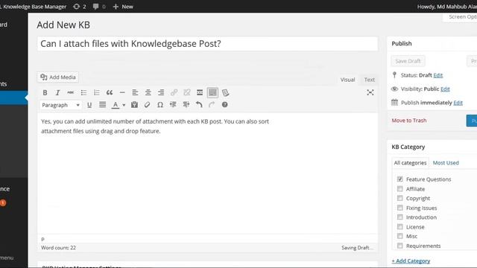Click the Save Draft button
477x268 pixels.
pos(408,61)
